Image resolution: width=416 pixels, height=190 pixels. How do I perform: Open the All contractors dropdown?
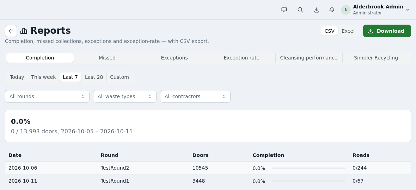click(x=195, y=96)
